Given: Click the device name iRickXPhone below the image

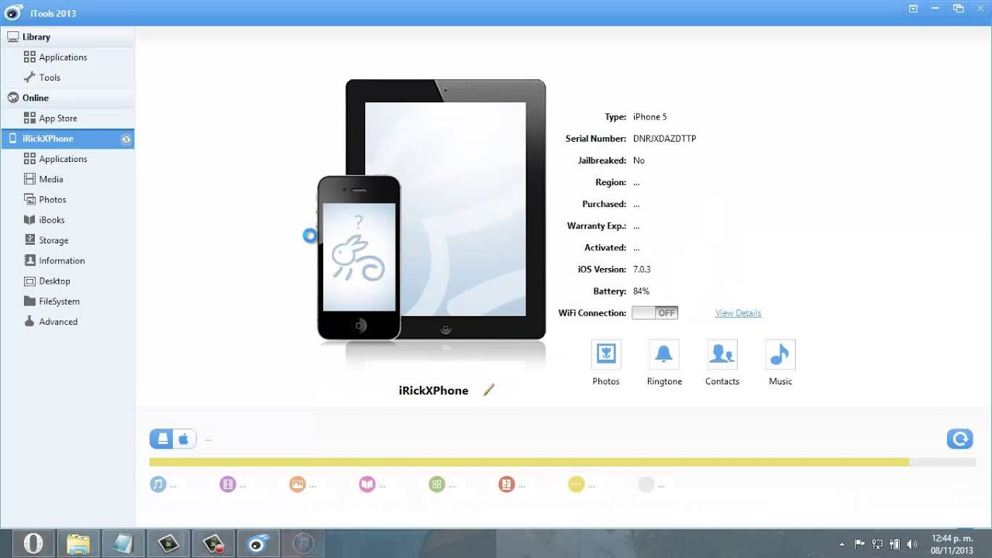Looking at the screenshot, I should (x=433, y=391).
